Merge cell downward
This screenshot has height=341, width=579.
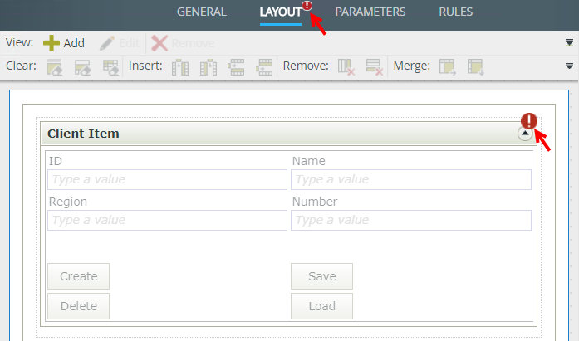[x=476, y=66]
